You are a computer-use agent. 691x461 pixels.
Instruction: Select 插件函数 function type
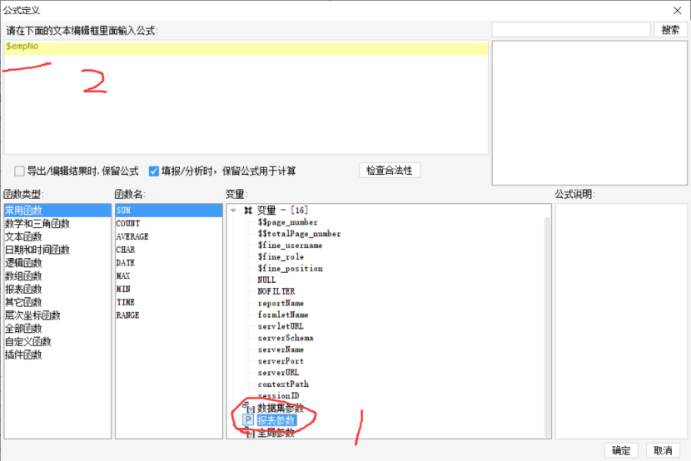(57, 354)
